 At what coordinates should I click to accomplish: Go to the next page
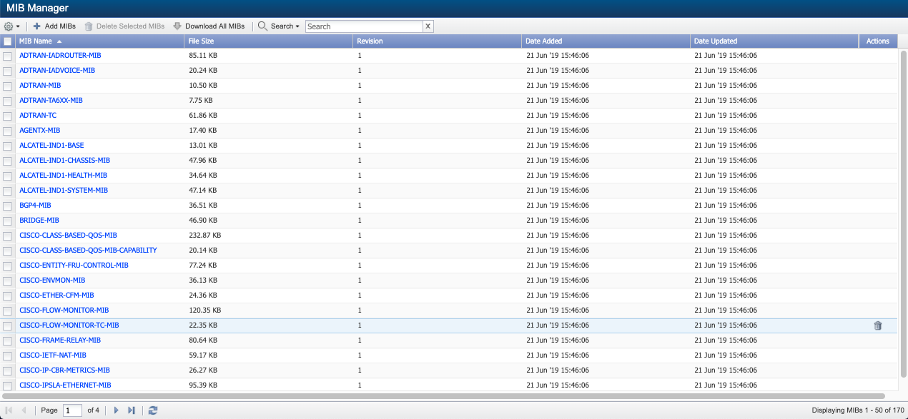[117, 410]
